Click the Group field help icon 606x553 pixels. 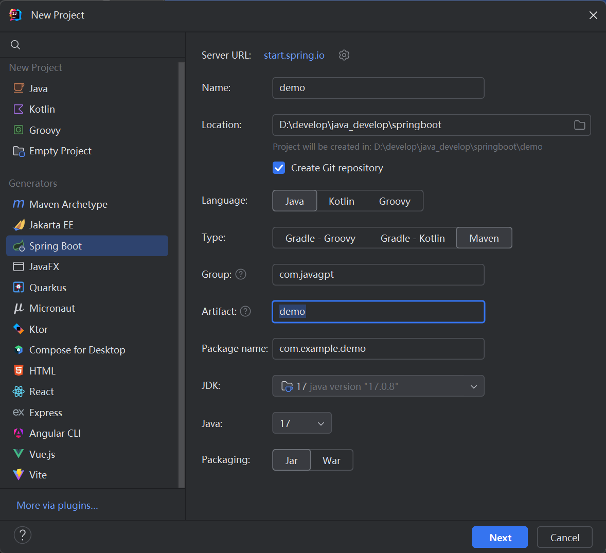(240, 274)
